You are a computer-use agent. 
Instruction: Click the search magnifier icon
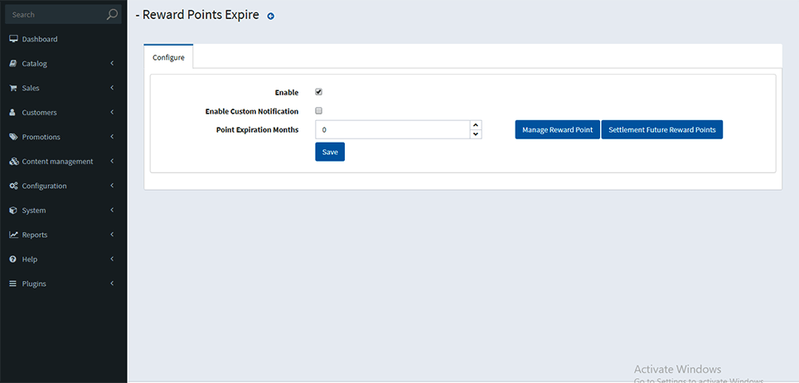[112, 15]
